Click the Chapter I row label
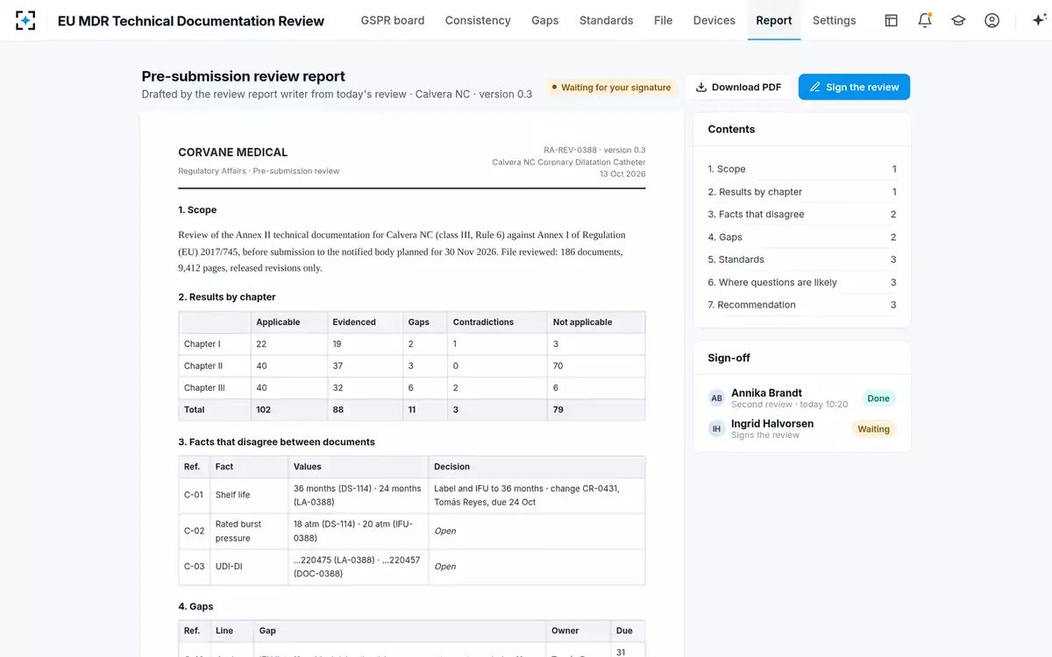The height and width of the screenshot is (657, 1052). [x=203, y=344]
